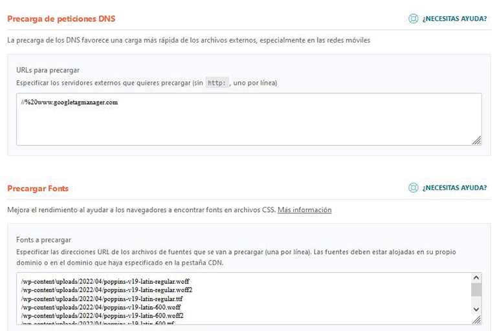497x331 pixels.
Task: Click the Precargar Fonts heading
Action: (x=38, y=189)
